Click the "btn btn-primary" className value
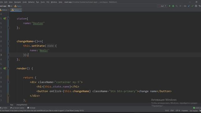The width and height of the screenshot is (201, 113). [x=123, y=91]
